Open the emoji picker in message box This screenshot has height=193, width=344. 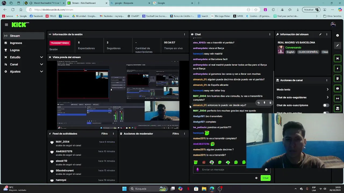(266, 169)
